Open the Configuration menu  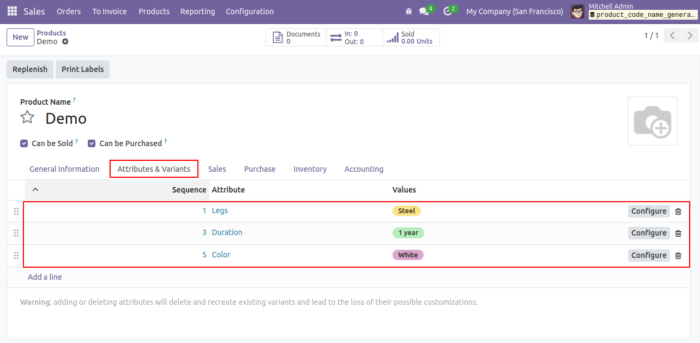pos(250,11)
